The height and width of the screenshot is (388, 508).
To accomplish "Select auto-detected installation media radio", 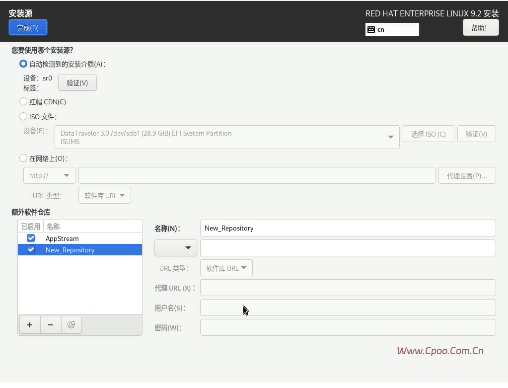I will point(23,64).
